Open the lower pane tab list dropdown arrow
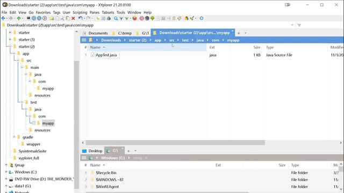The height and width of the screenshot is (193, 344). point(135,151)
